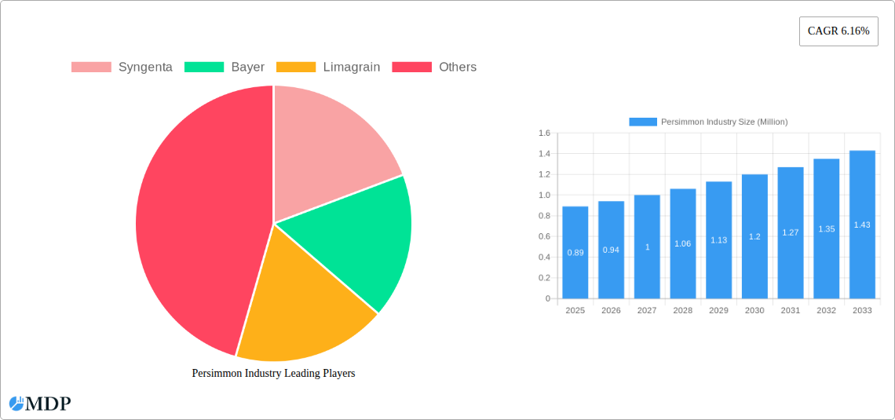Viewport: 895px width, 420px height.
Task: Click the 2025 bar showing 0.89
Action: (x=575, y=252)
